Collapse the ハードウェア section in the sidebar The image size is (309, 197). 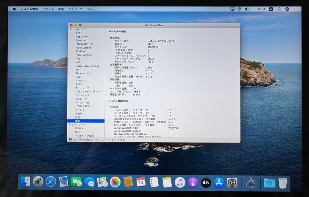(x=70, y=29)
